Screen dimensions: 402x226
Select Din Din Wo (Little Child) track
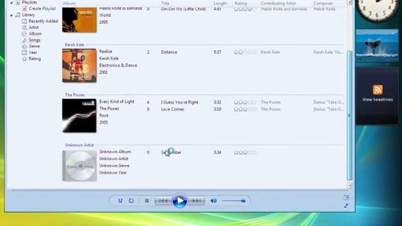(x=183, y=9)
